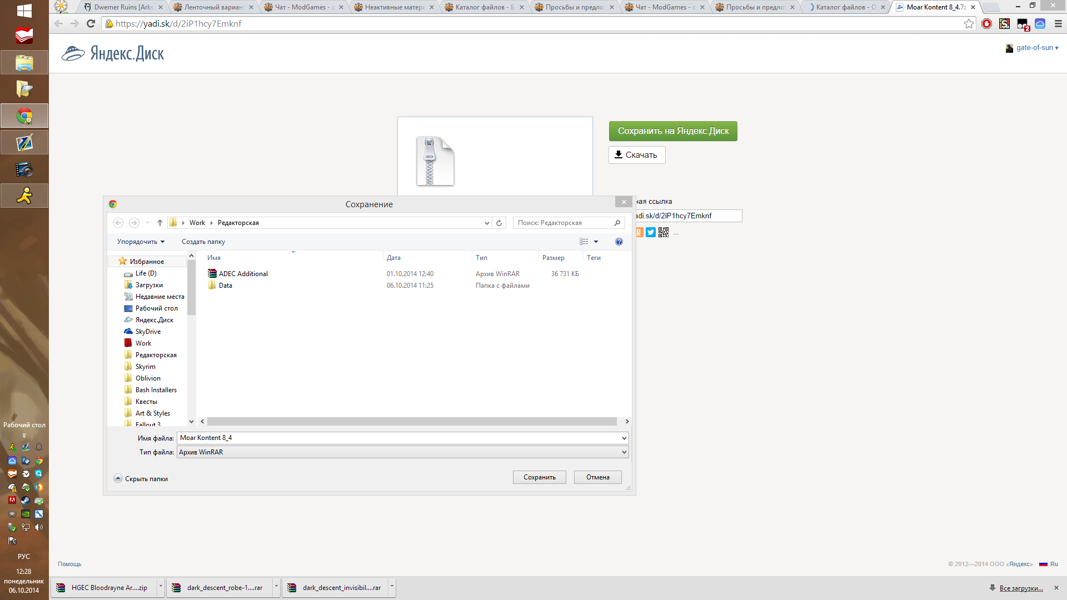Open the save dialog's help icon
Viewport: 1067px width, 600px height.
tap(619, 242)
